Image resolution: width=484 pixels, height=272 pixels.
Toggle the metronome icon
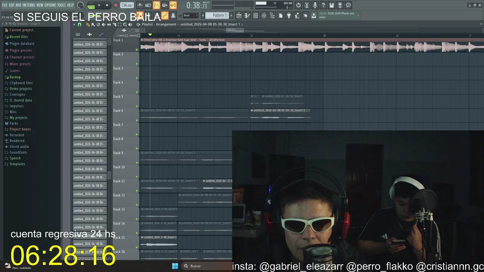140,5
